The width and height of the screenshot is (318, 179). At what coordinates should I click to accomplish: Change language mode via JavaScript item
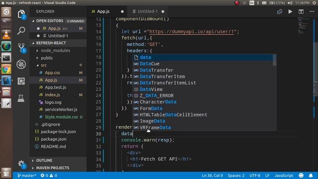284,176
